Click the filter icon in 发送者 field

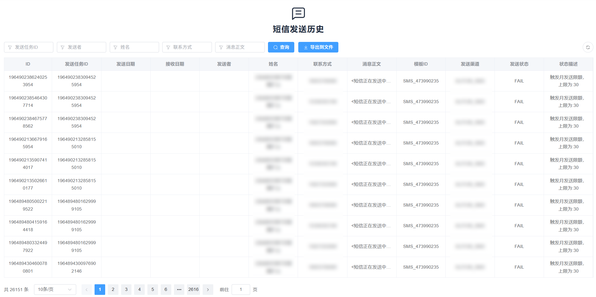click(x=63, y=47)
